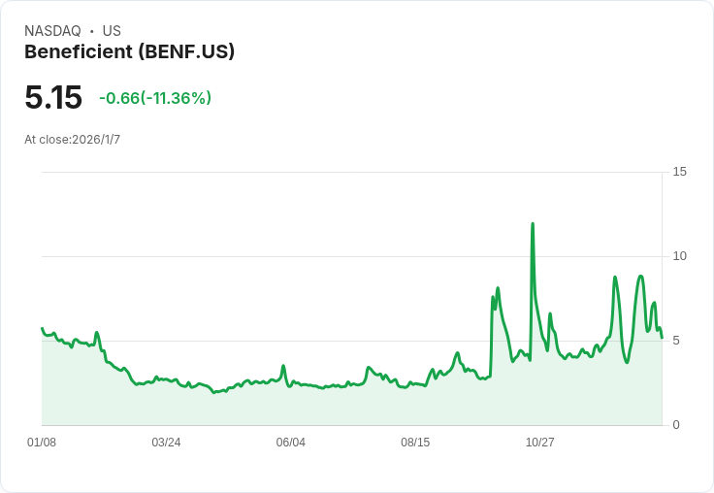Open the Beneficient (BENF.US) stock title
This screenshot has height=493, width=714.
pos(129,51)
